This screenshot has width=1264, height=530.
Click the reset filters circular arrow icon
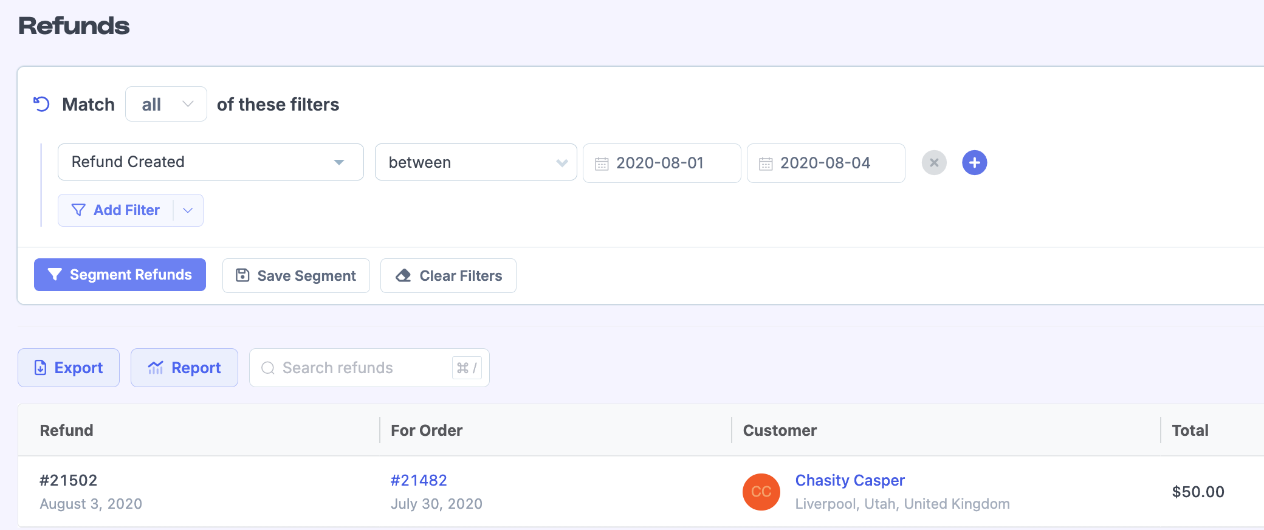(41, 104)
